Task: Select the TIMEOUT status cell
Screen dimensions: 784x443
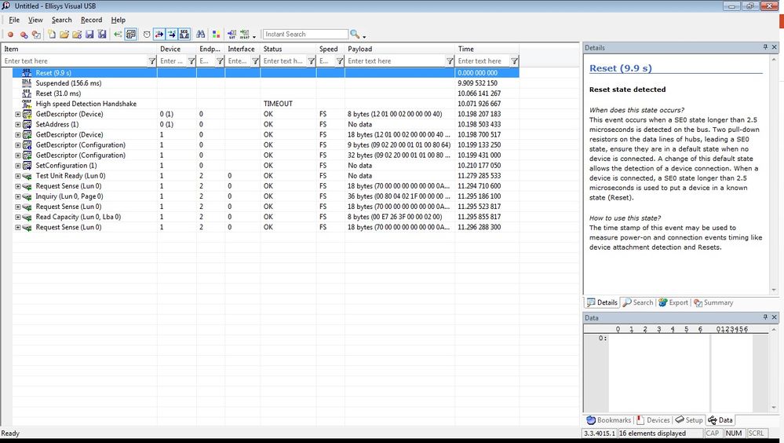Action: pyautogui.click(x=288, y=104)
